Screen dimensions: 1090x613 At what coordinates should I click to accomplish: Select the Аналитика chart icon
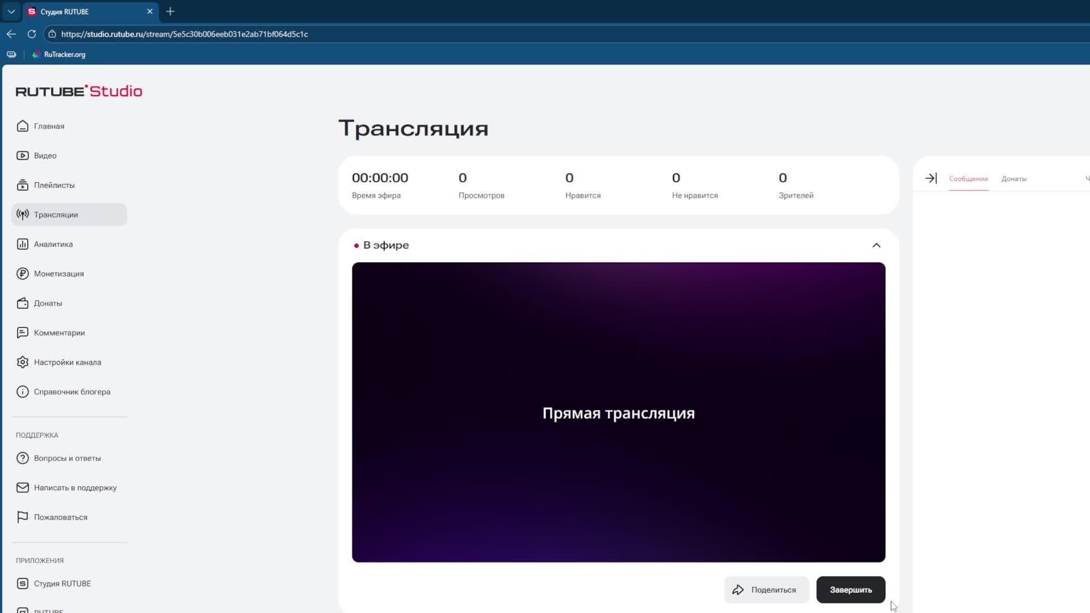pyautogui.click(x=23, y=244)
